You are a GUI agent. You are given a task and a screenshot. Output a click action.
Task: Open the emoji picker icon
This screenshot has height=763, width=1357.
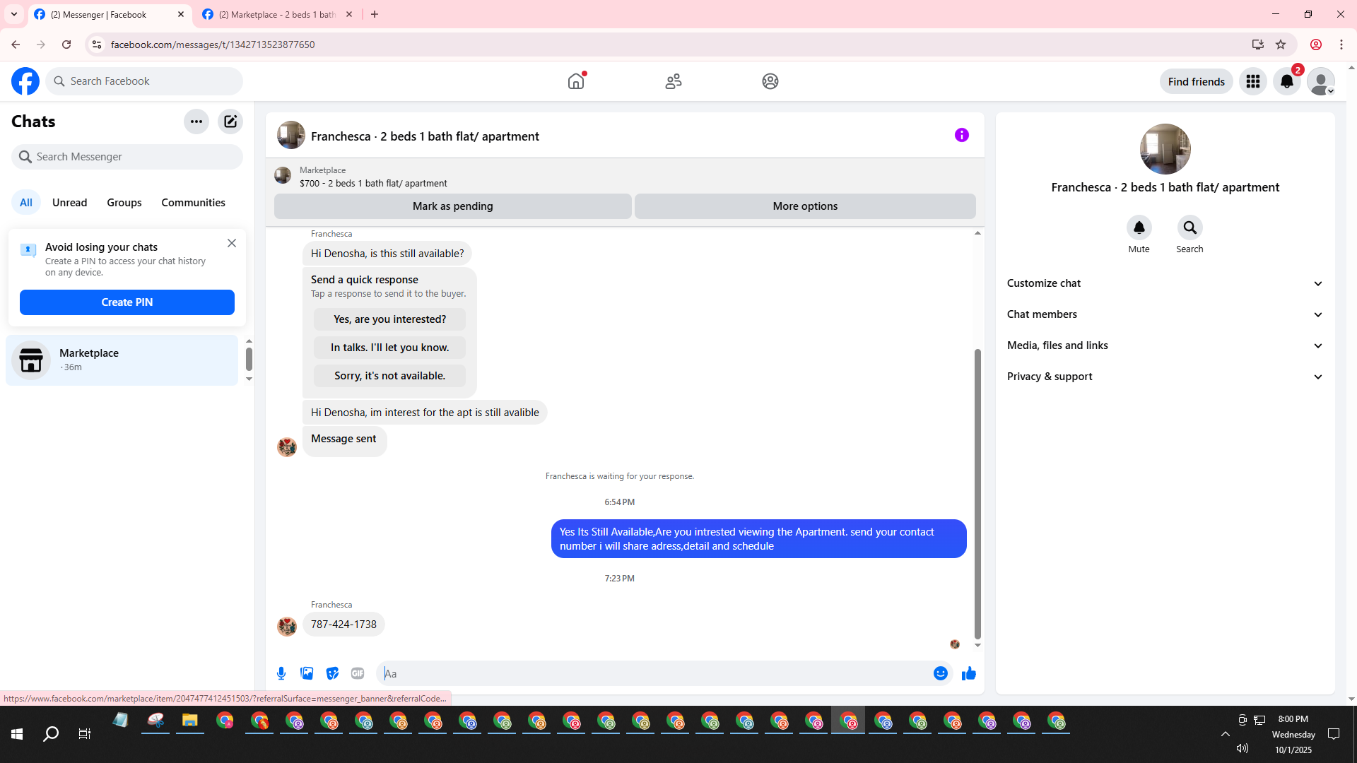coord(941,673)
